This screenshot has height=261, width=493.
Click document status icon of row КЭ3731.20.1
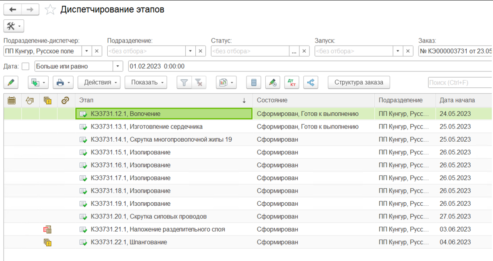pyautogui.click(x=83, y=217)
